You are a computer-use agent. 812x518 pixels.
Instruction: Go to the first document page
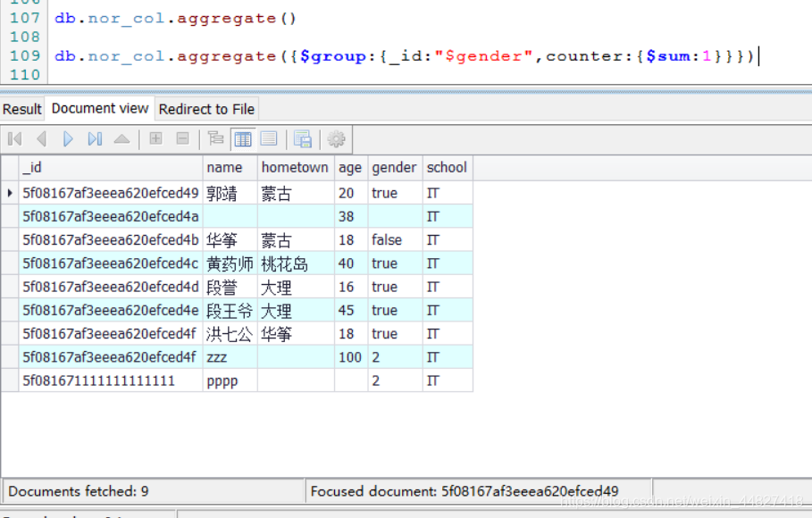point(15,138)
